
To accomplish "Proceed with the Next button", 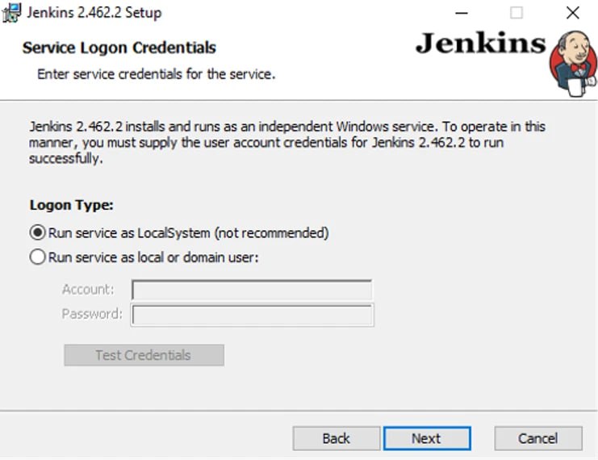I will (x=427, y=438).
